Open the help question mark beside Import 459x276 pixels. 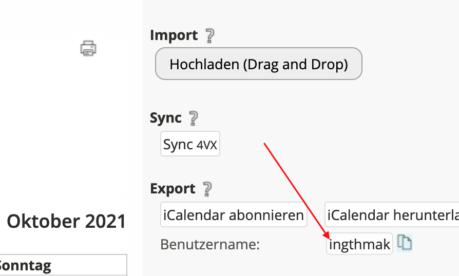pos(209,36)
